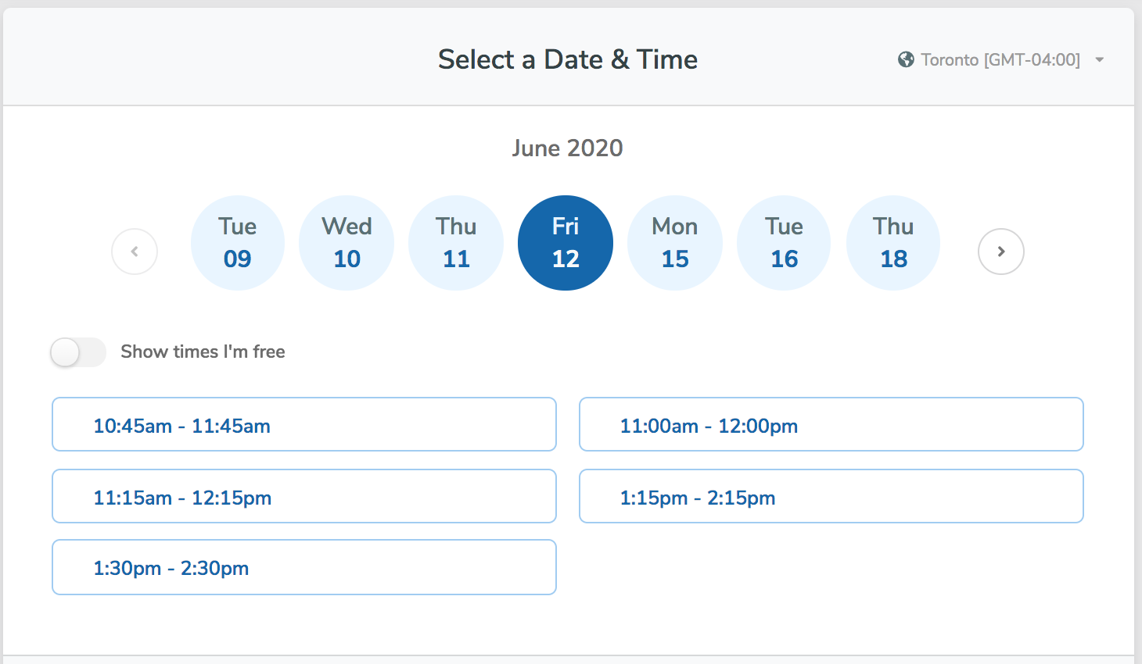Choose Thu 11 date circle
Screen dimensions: 1142x664
click(x=456, y=243)
